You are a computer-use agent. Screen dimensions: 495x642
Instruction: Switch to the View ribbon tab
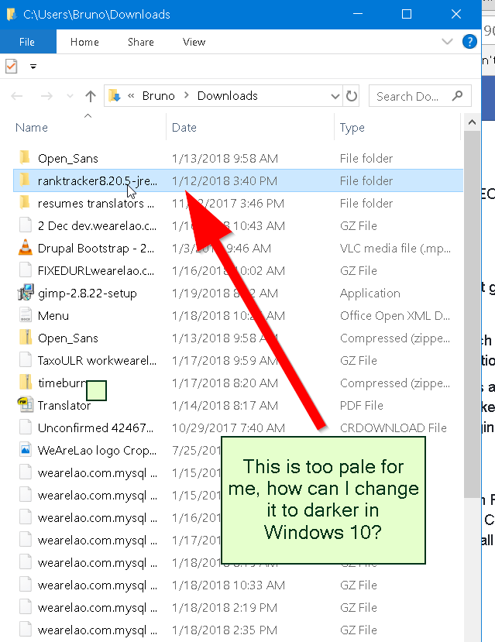(x=194, y=42)
